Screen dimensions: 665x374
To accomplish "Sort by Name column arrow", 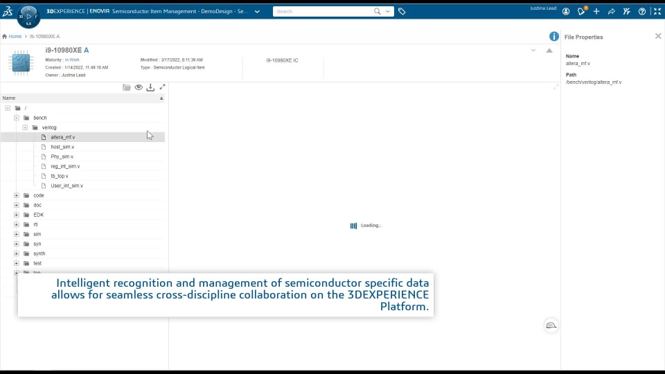I will 161,98.
